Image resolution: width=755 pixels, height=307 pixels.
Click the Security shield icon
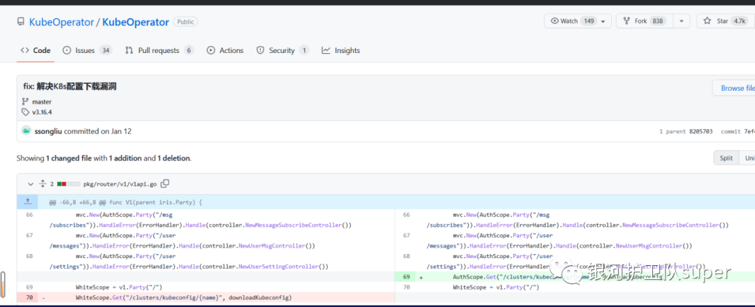(261, 50)
